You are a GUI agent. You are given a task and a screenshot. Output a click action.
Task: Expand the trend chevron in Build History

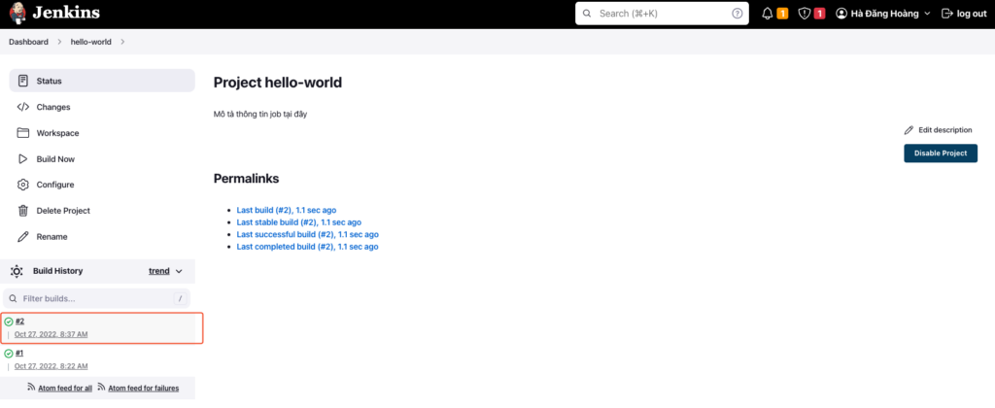(179, 271)
